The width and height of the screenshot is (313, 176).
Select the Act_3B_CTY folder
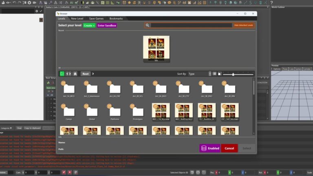tap(184, 89)
